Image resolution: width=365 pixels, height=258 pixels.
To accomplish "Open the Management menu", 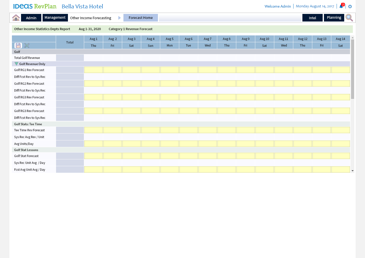I will (x=55, y=18).
